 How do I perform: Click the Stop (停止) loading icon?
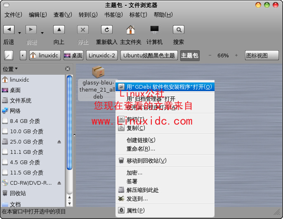pos(83,30)
